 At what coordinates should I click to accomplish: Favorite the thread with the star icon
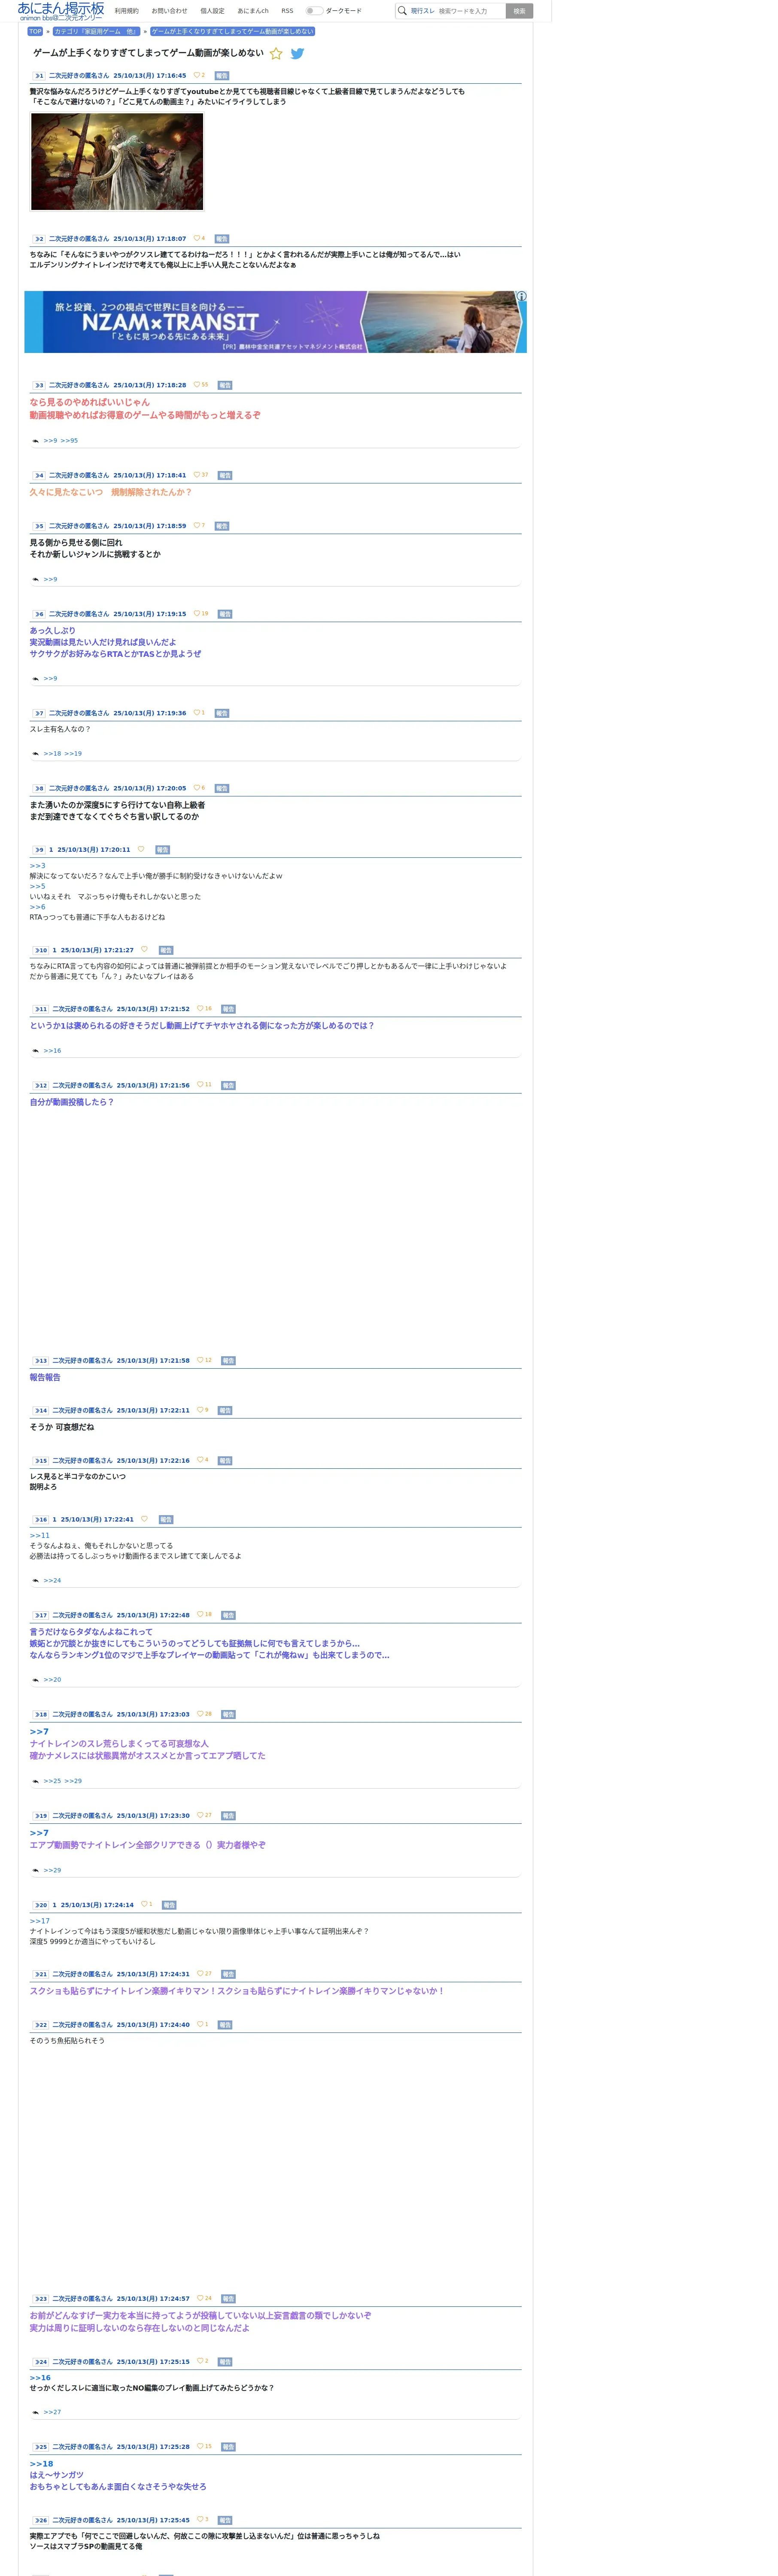(x=276, y=54)
